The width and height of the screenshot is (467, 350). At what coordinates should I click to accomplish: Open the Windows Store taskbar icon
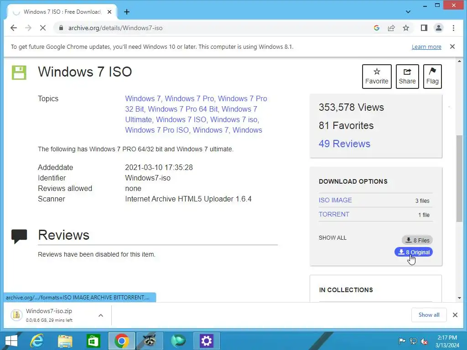point(93,341)
